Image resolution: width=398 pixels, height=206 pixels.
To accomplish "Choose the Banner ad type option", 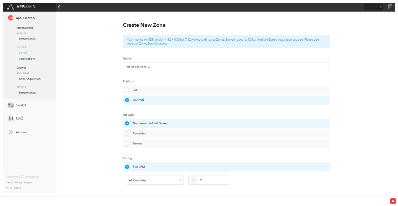I will coord(127,144).
